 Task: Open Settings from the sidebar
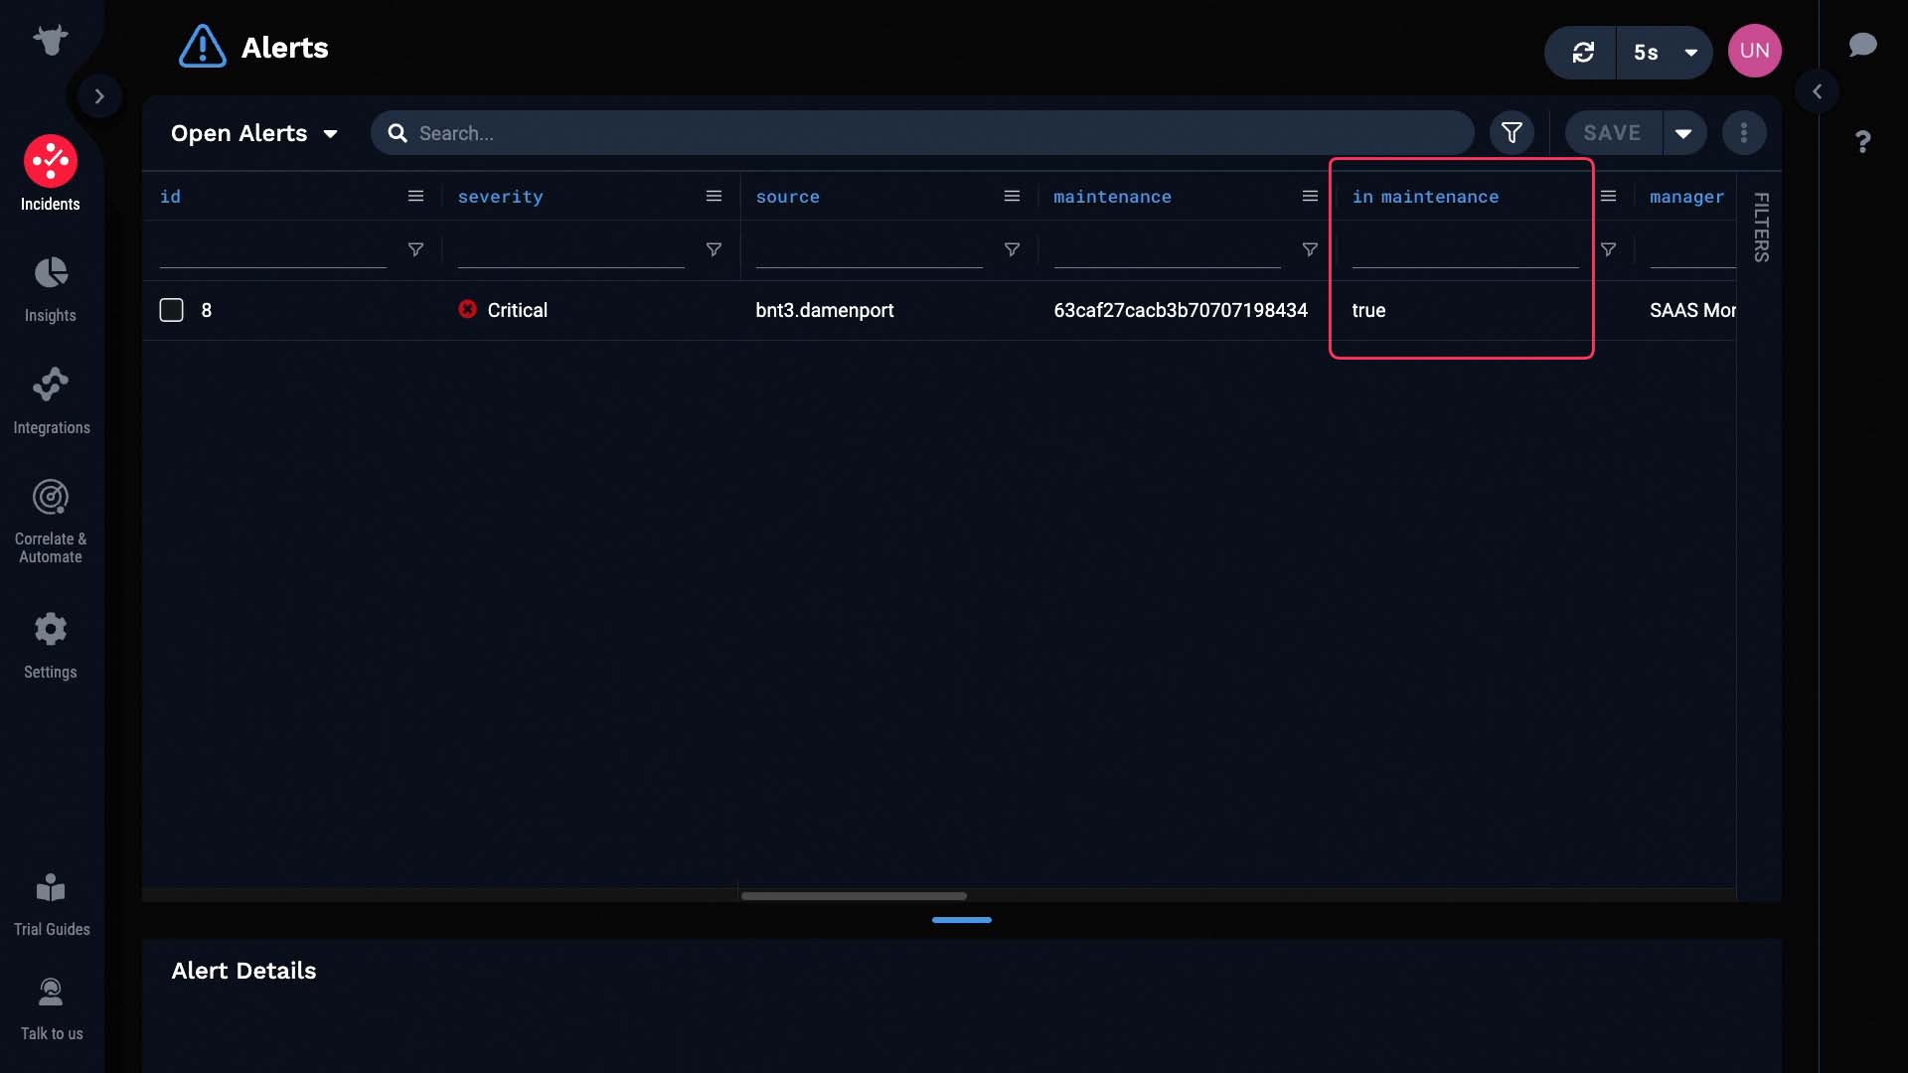pyautogui.click(x=51, y=646)
